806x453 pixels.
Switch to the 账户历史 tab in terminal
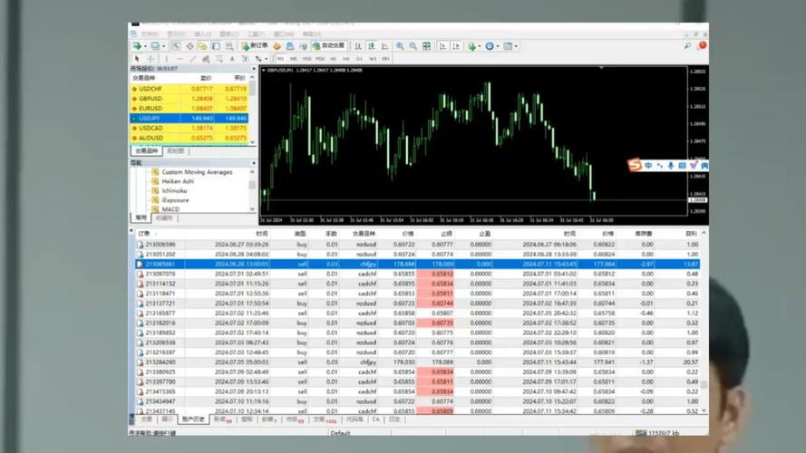click(x=193, y=419)
